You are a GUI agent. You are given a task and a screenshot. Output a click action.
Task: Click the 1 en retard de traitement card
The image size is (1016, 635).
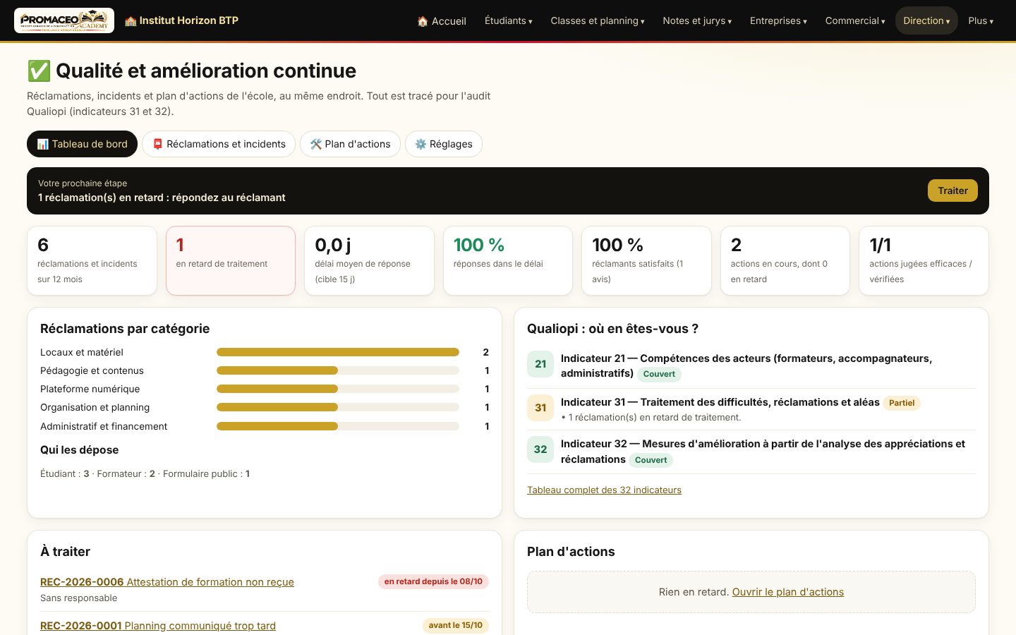pos(231,260)
